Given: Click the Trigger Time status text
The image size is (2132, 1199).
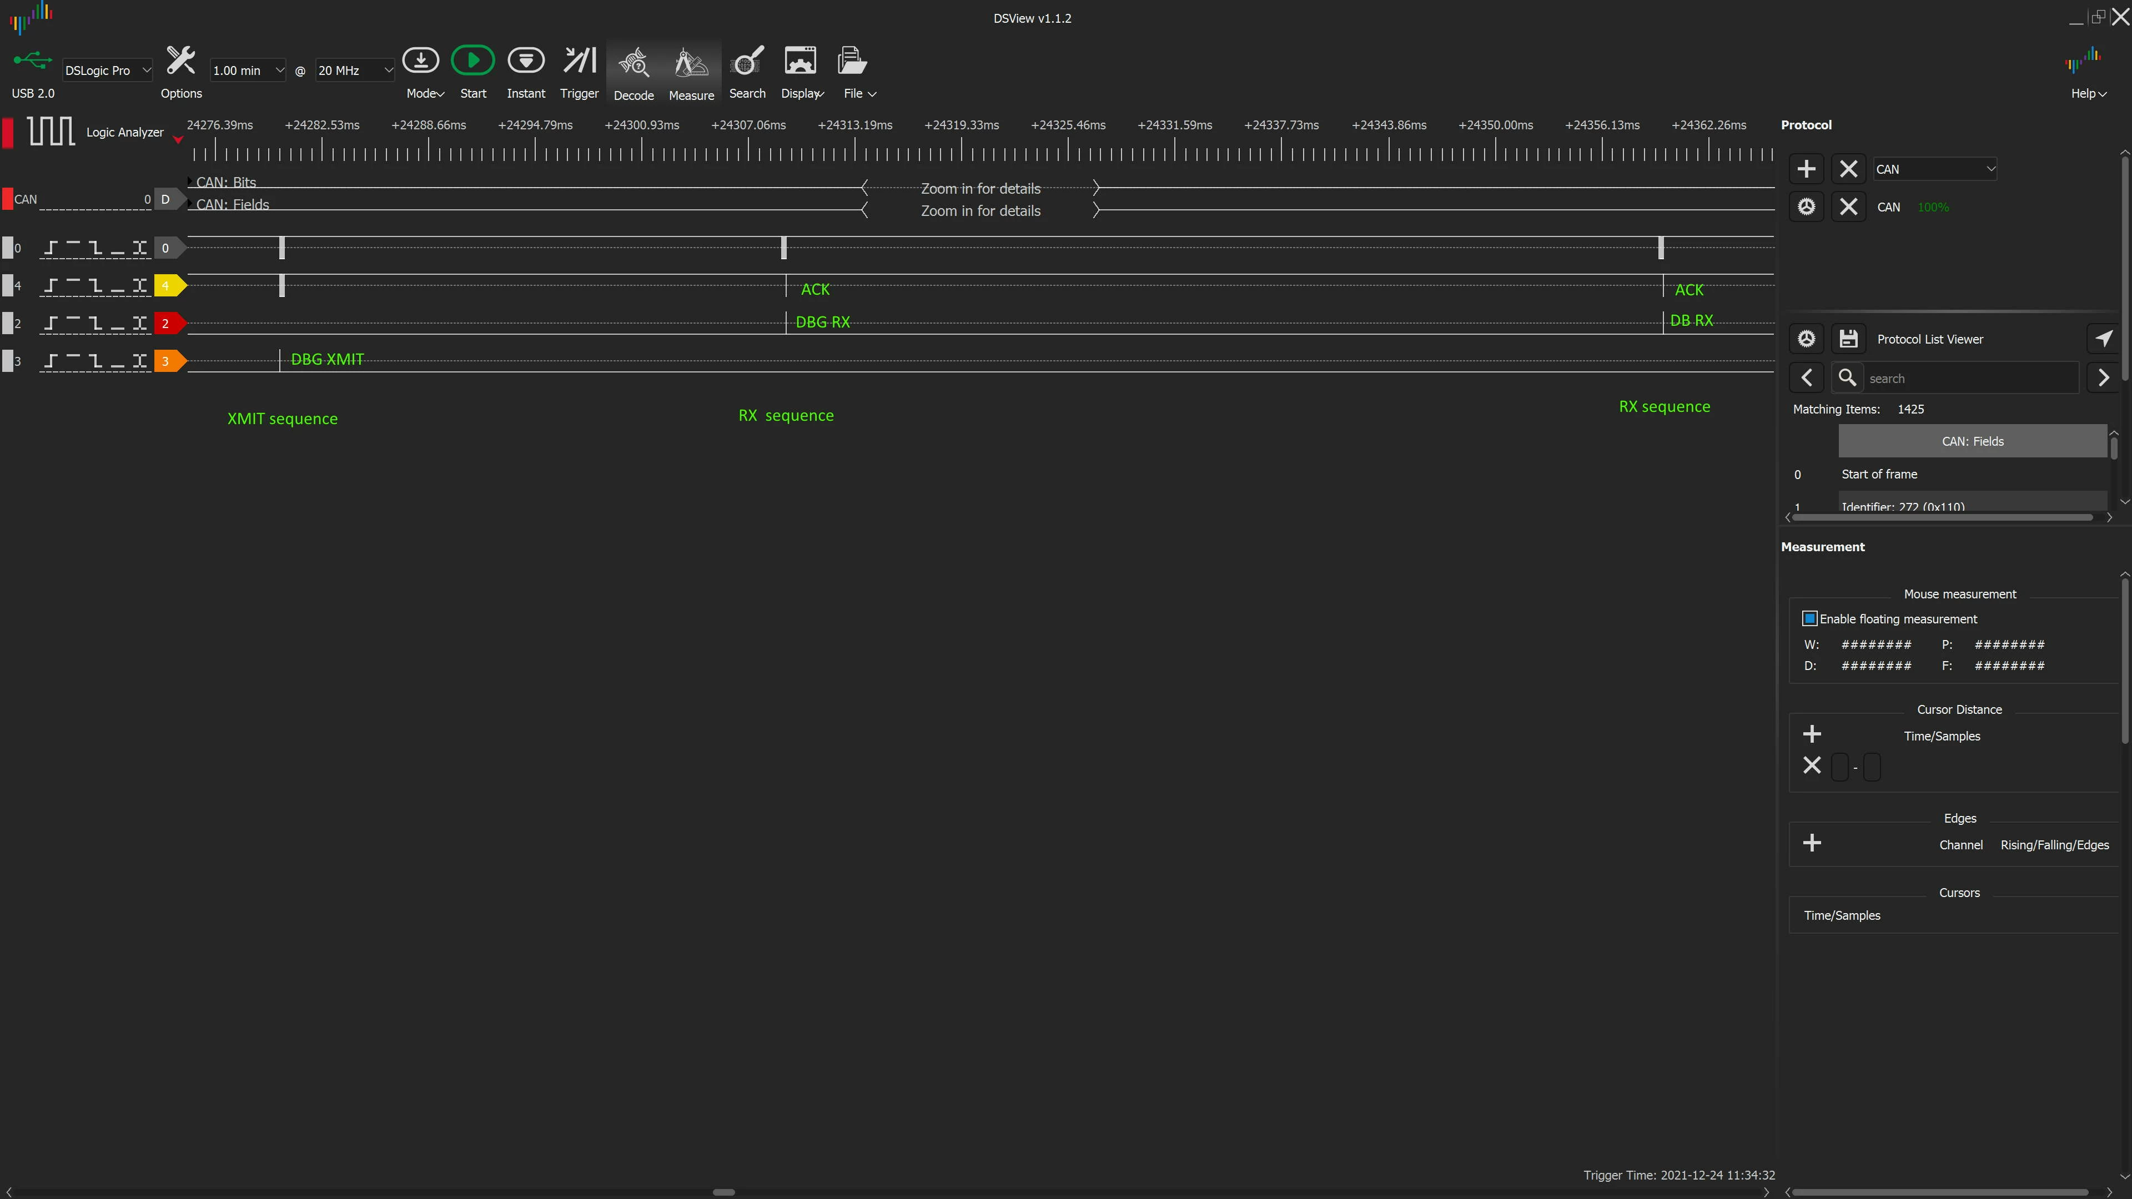Looking at the screenshot, I should coord(1678,1175).
